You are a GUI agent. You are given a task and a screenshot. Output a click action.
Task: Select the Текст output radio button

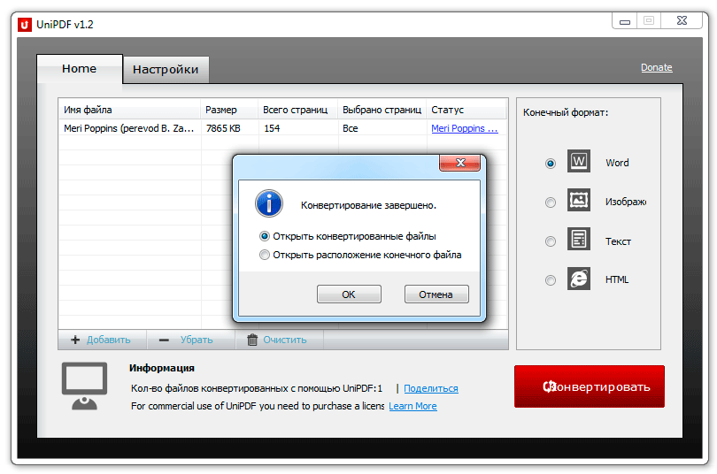551,241
